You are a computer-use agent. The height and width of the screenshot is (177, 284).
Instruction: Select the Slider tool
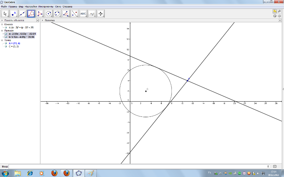[92, 14]
